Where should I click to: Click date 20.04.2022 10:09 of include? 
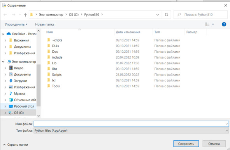[128, 57]
